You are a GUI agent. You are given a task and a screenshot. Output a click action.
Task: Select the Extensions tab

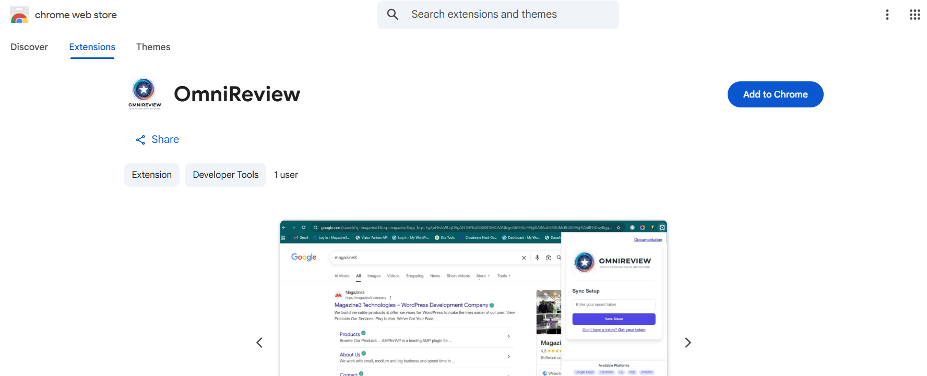(x=92, y=47)
